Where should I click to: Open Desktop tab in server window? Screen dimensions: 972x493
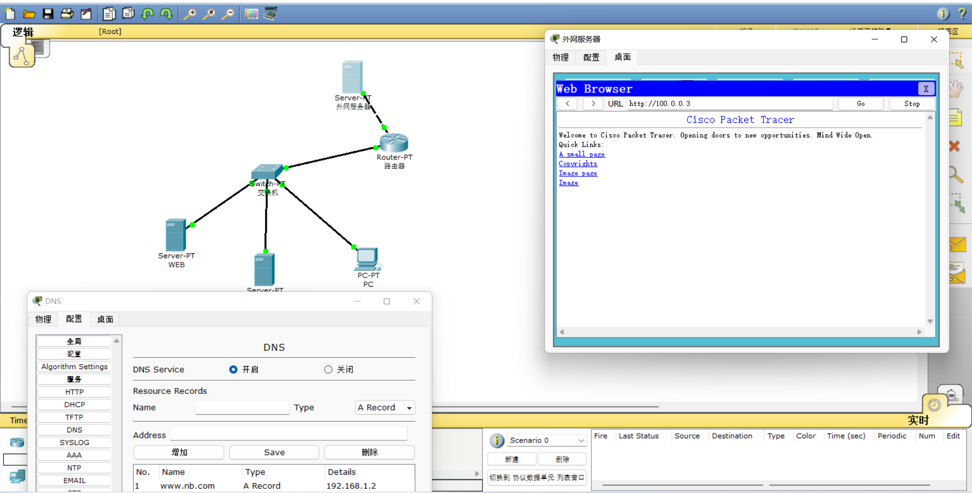pyautogui.click(x=623, y=57)
